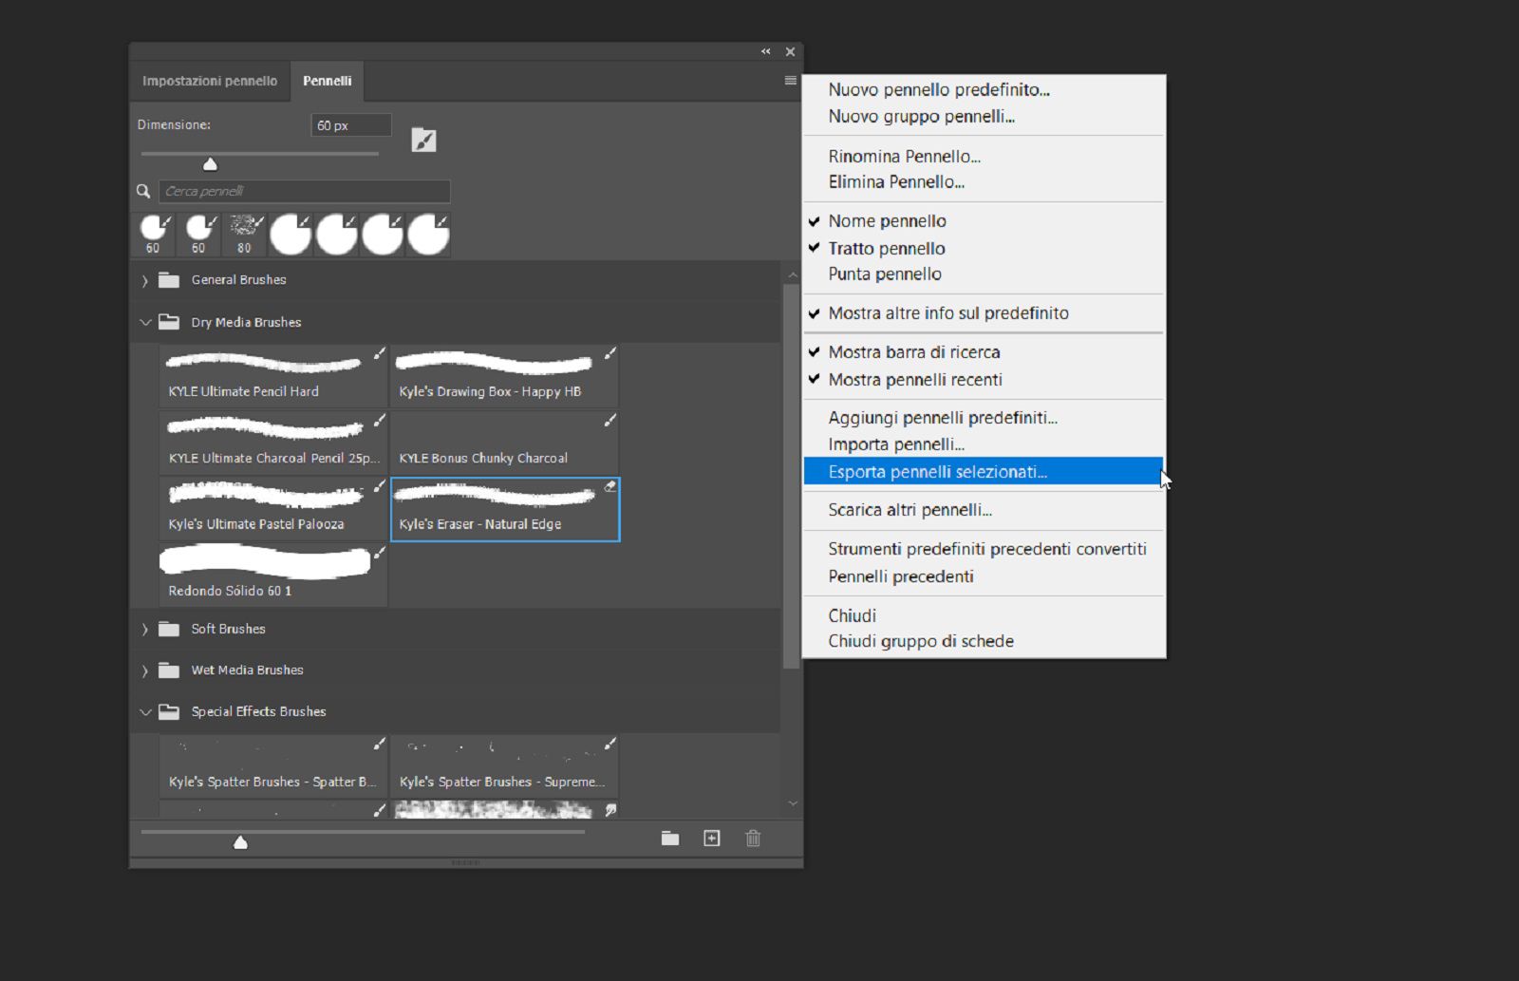This screenshot has height=981, width=1519.
Task: Open Strumenti predefiniti precedenti convertiti
Action: point(984,549)
